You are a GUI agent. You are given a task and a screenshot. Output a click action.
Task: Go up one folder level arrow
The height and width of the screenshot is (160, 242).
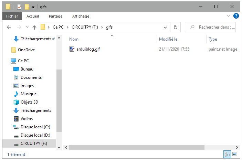tap(34, 27)
